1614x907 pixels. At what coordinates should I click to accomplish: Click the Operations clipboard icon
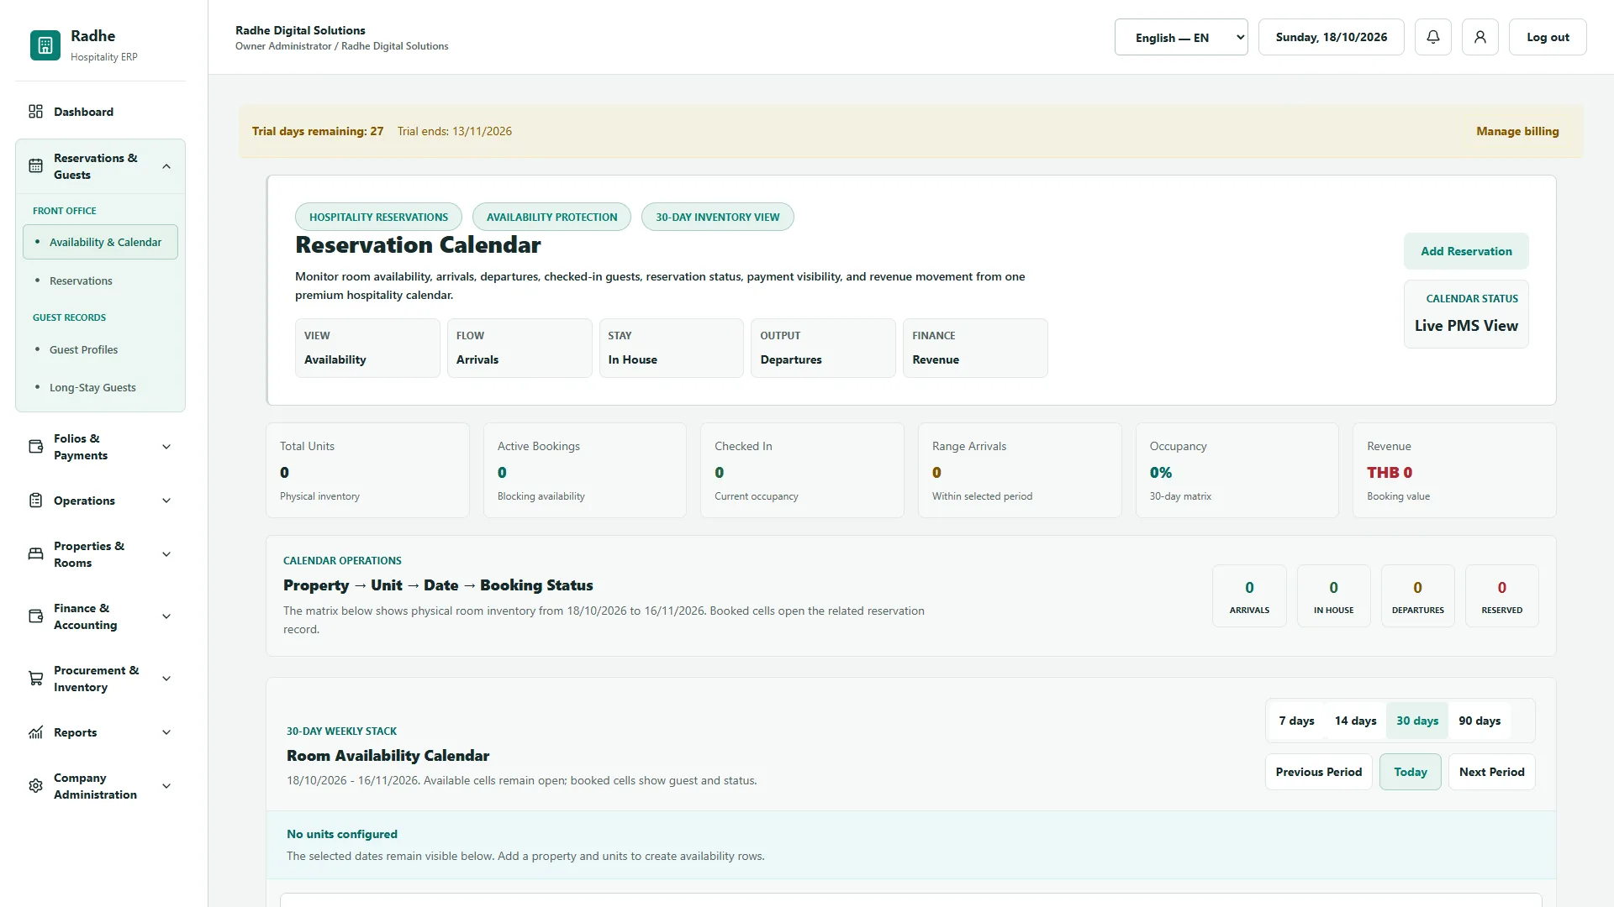[35, 501]
